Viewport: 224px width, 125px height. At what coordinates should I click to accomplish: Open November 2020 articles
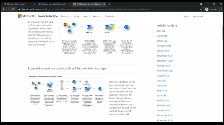165,61
